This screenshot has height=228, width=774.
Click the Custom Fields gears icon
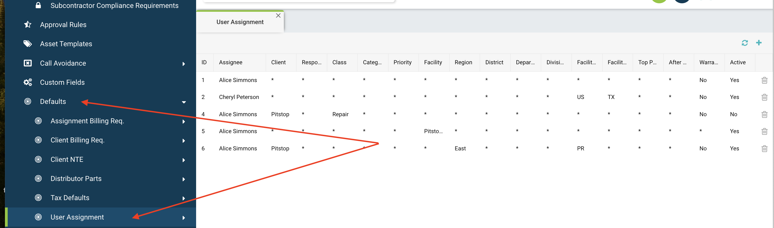[28, 82]
